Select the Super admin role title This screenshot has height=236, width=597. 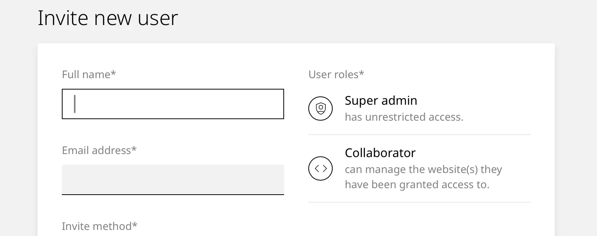(x=381, y=101)
